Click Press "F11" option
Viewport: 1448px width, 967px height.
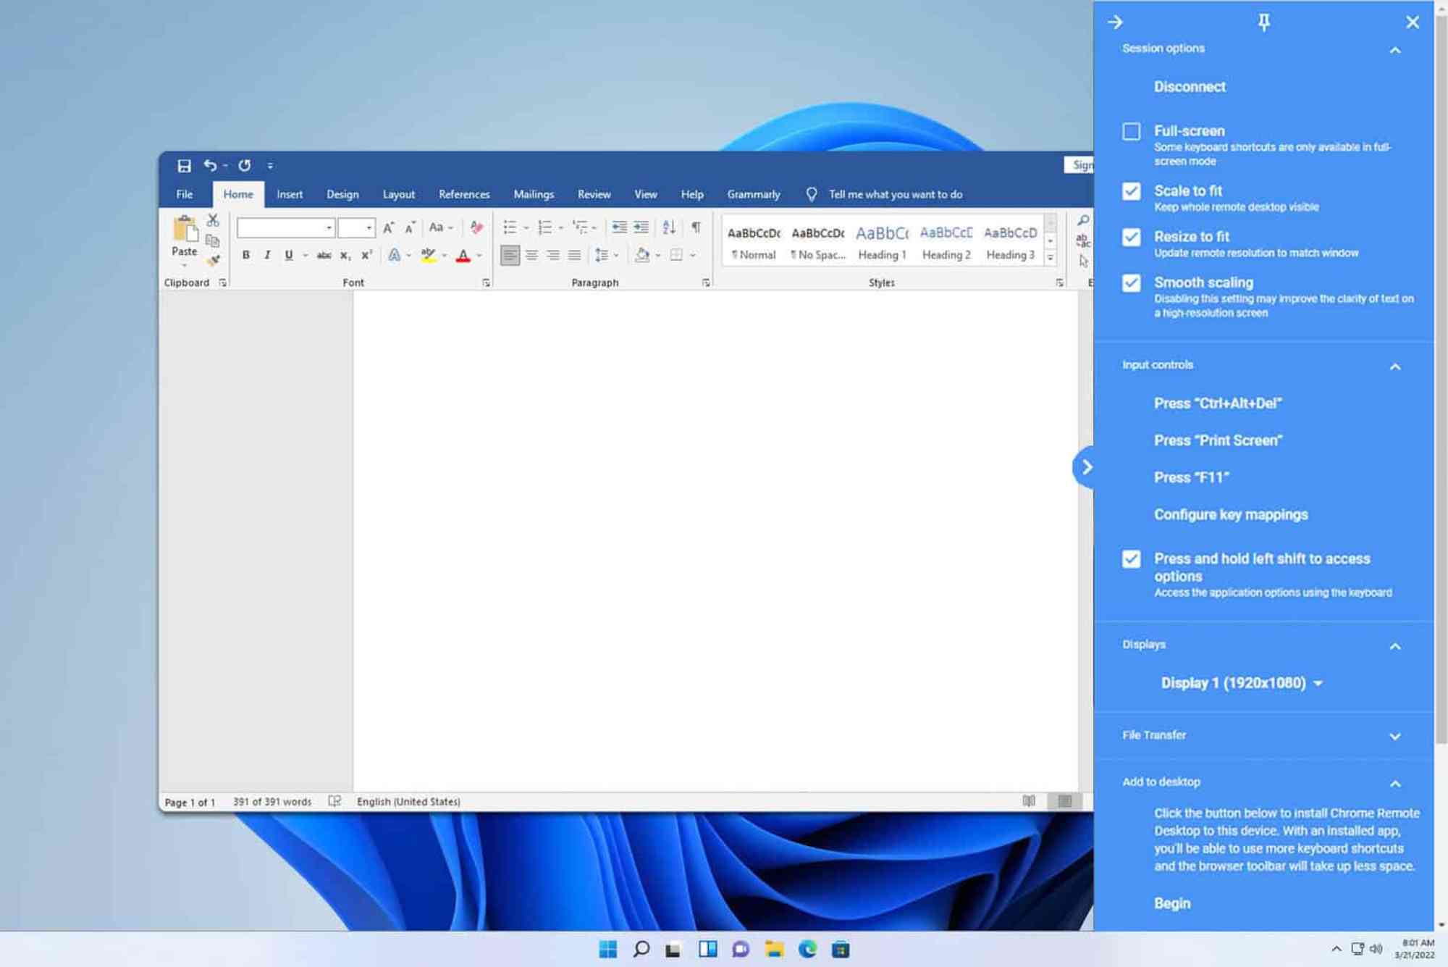[x=1192, y=477]
